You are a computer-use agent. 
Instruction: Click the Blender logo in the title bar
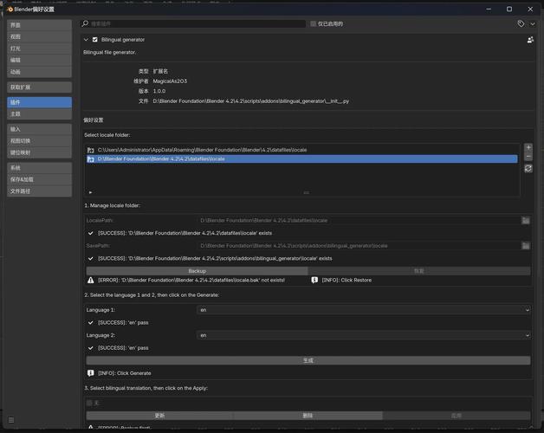10,10
